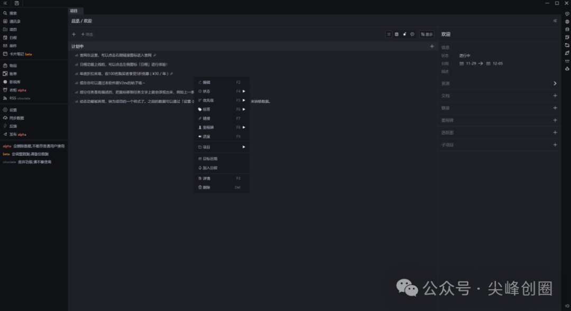Expand the 资源 section chevron
This screenshot has width=571, height=311.
pos(555,83)
